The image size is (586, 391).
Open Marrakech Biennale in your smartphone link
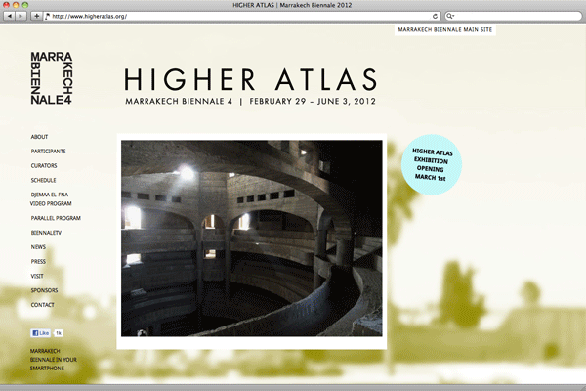click(53, 360)
